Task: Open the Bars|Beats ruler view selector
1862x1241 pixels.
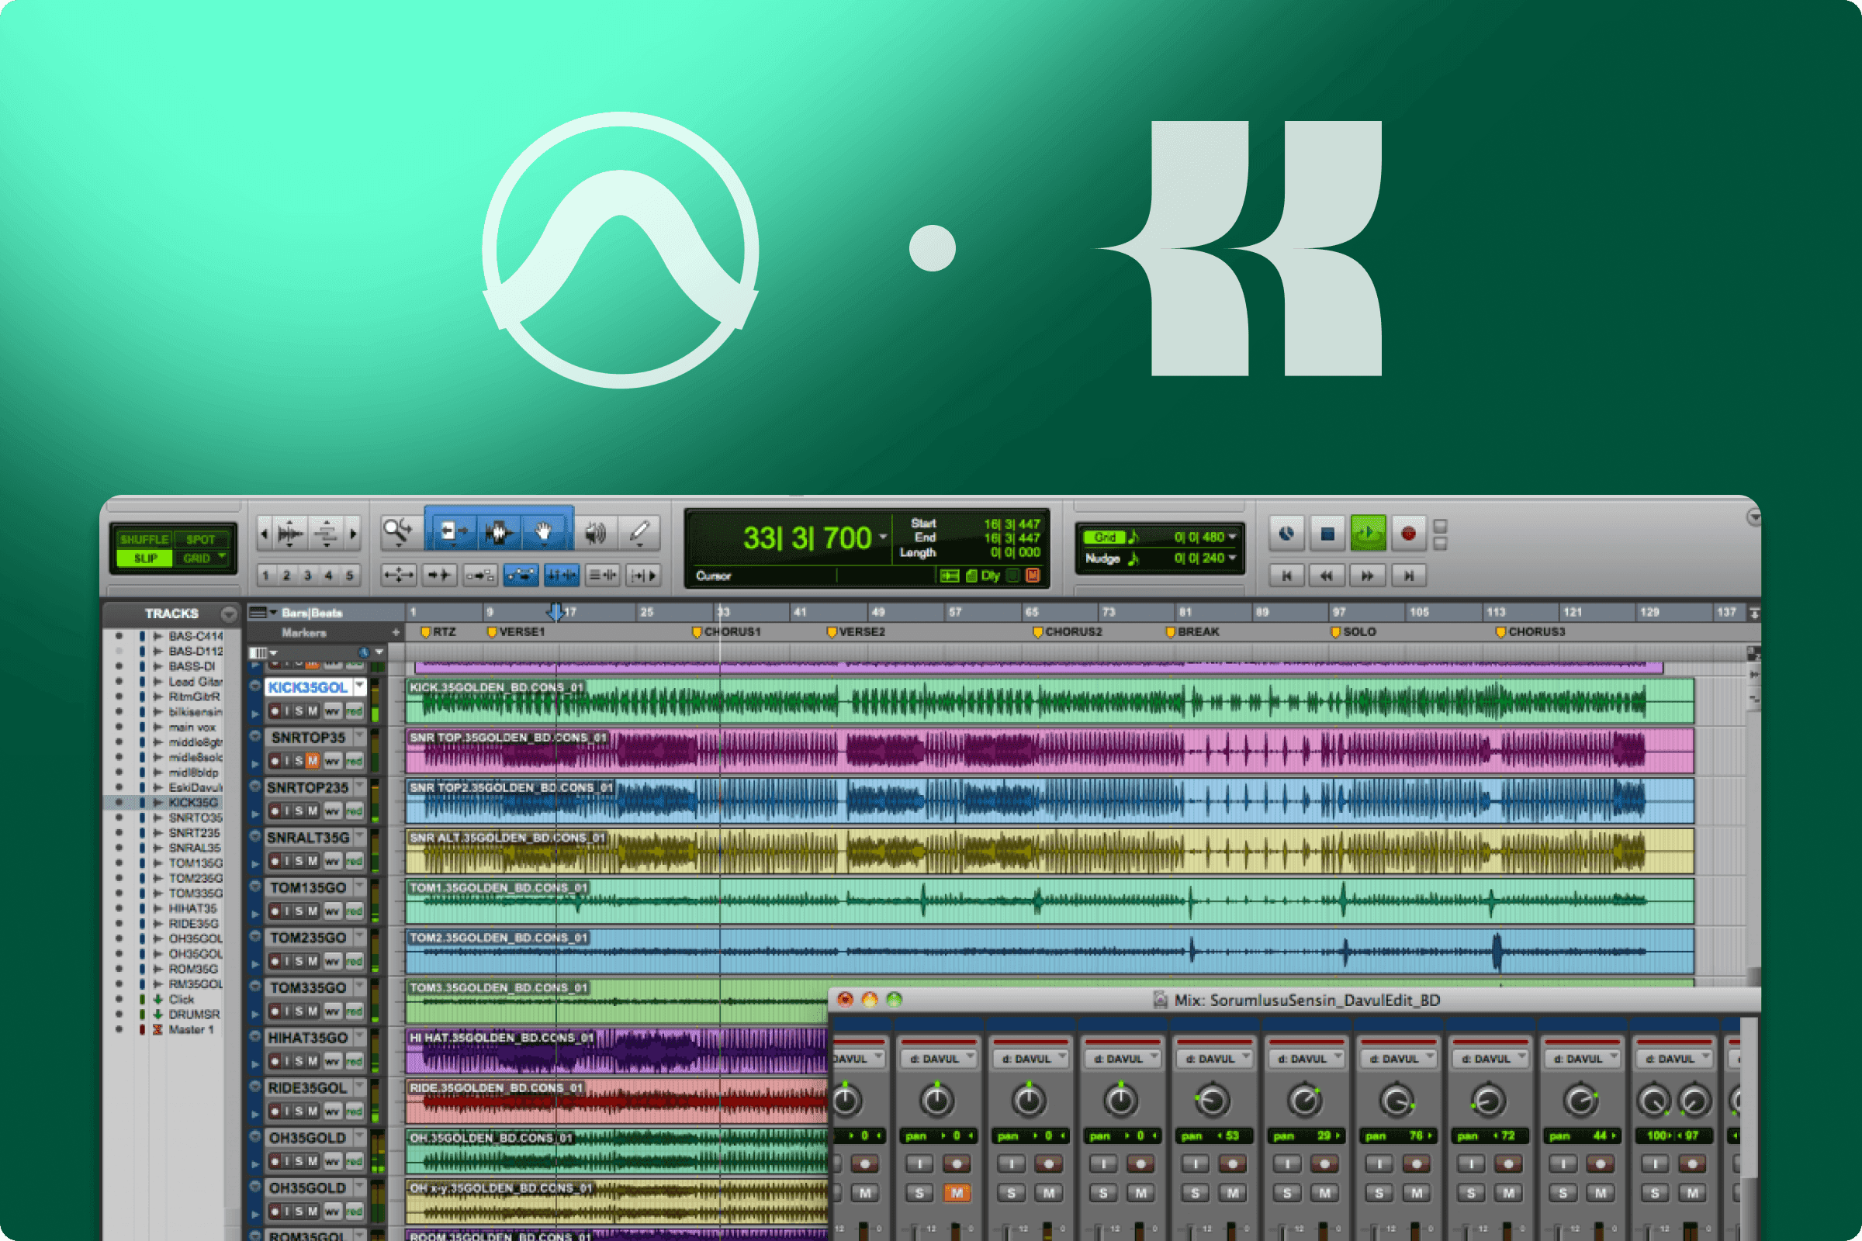Action: [x=262, y=613]
